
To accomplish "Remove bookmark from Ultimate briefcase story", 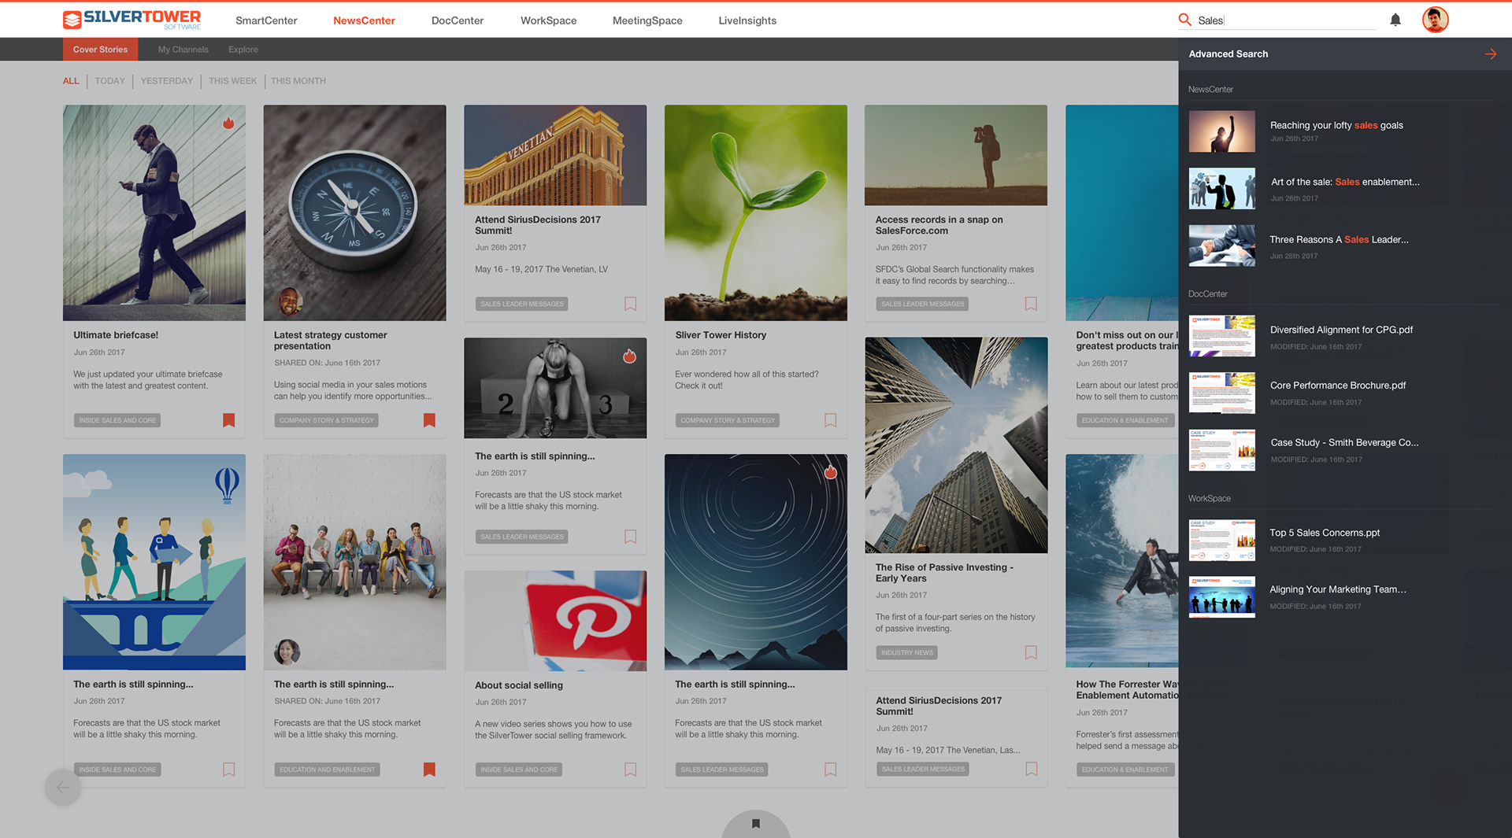I will tap(228, 420).
